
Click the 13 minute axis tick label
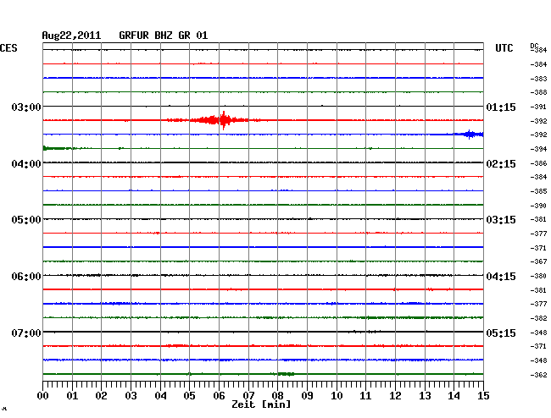coord(425,396)
